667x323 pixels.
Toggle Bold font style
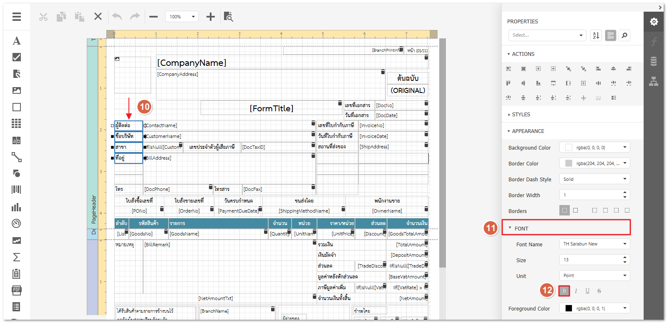click(x=564, y=291)
